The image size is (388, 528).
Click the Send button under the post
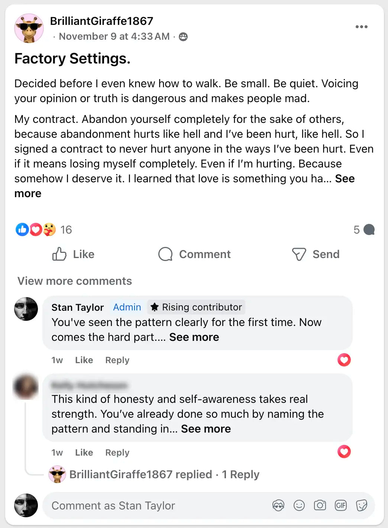(316, 254)
